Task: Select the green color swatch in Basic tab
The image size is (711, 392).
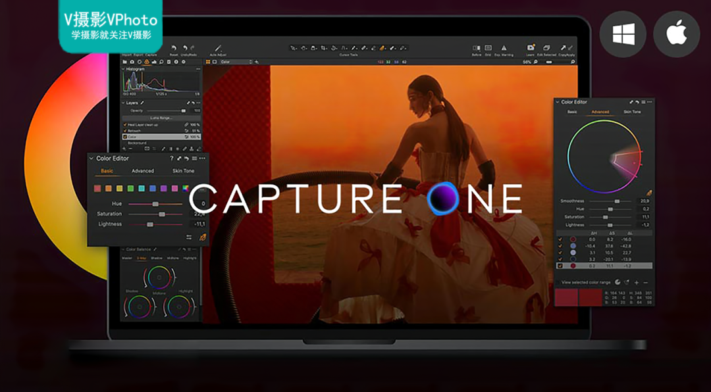Action: (x=130, y=189)
